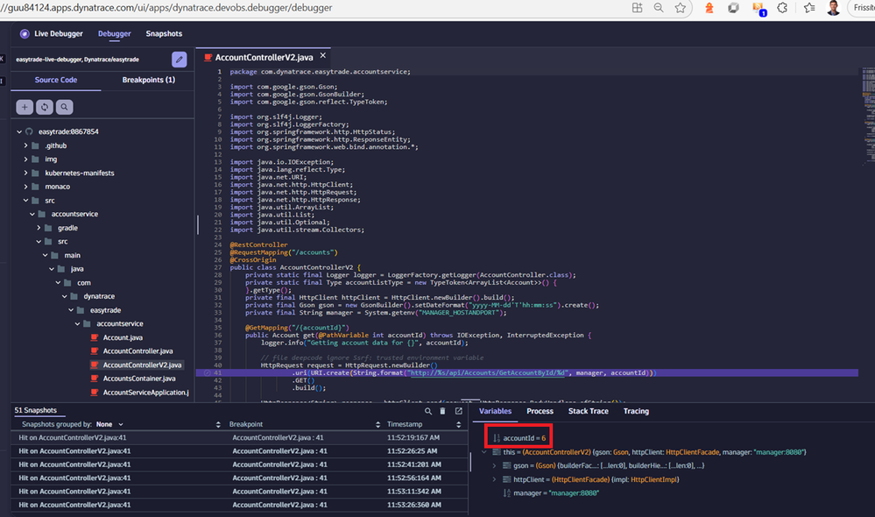The width and height of the screenshot is (875, 517).
Task: Click the refresh source tree icon
Action: point(45,107)
